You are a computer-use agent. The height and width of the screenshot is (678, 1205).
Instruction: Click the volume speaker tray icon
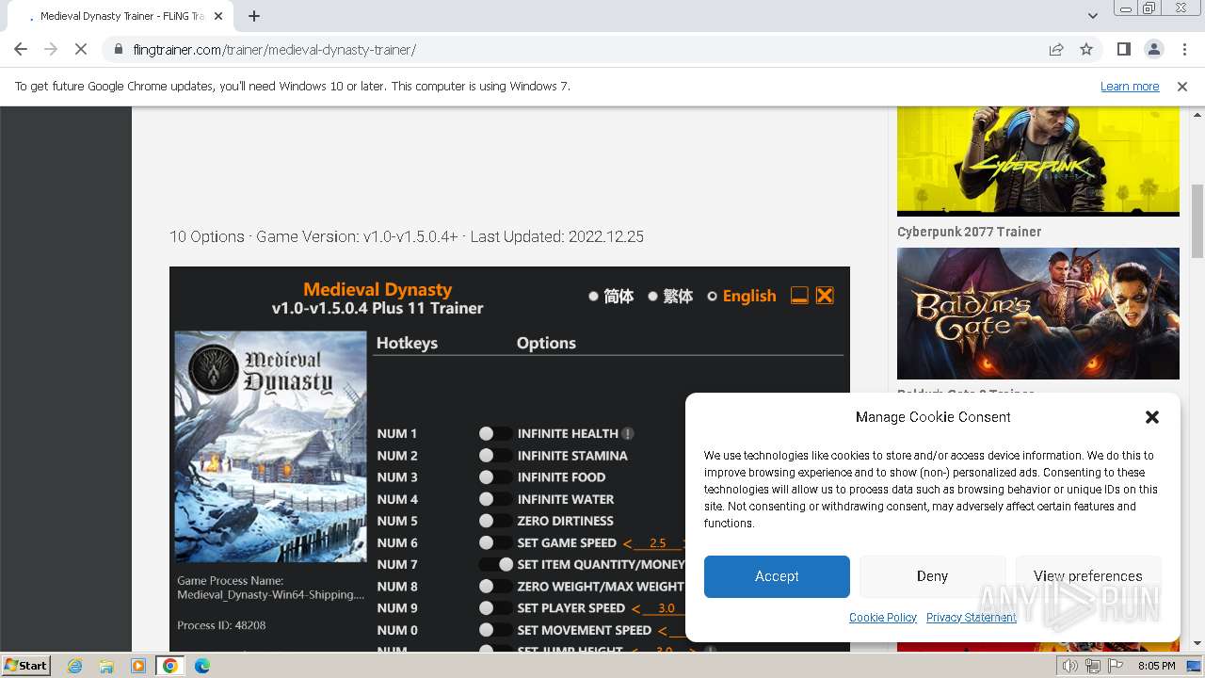pyautogui.click(x=1070, y=666)
